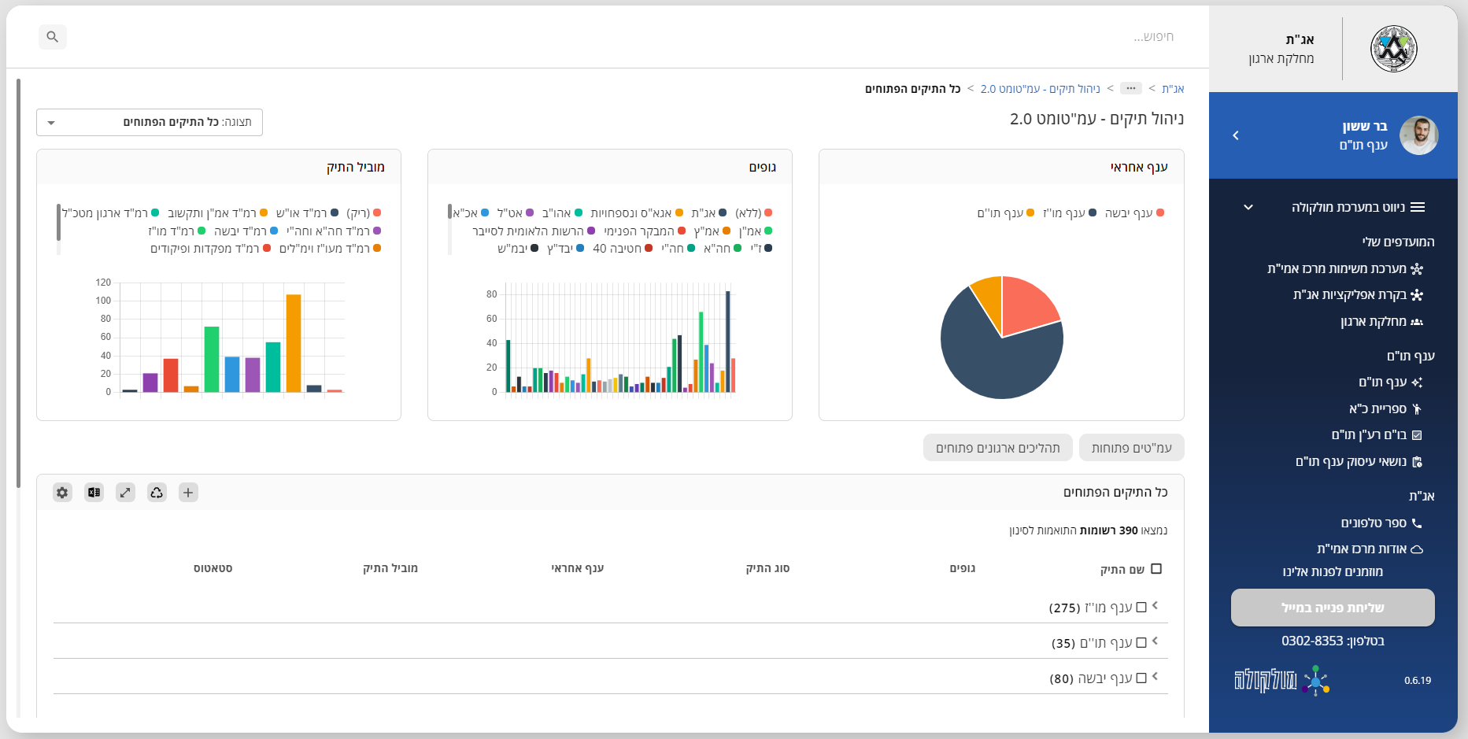This screenshot has width=1468, height=739.
Task: Click user name בר ששון
Action: click(1365, 126)
